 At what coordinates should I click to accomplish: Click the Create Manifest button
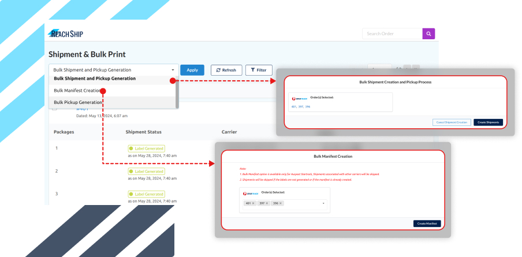pyautogui.click(x=427, y=224)
